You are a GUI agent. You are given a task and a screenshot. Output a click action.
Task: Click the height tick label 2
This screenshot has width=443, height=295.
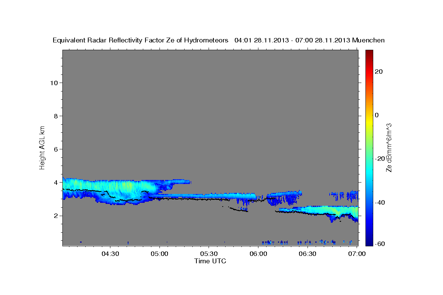(x=55, y=216)
